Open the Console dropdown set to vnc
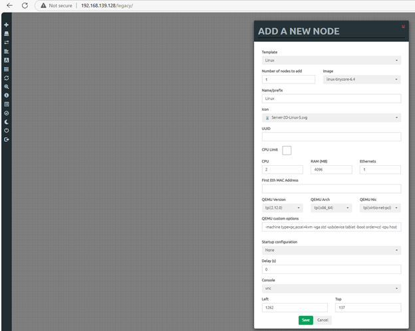415x331 pixels. [x=331, y=289]
